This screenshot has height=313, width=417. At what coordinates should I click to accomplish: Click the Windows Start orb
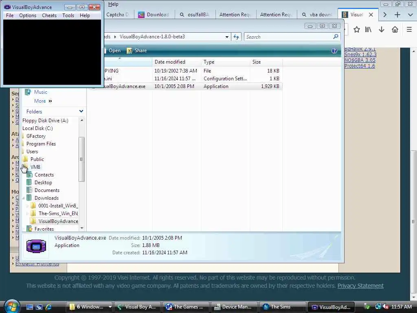[12, 307]
